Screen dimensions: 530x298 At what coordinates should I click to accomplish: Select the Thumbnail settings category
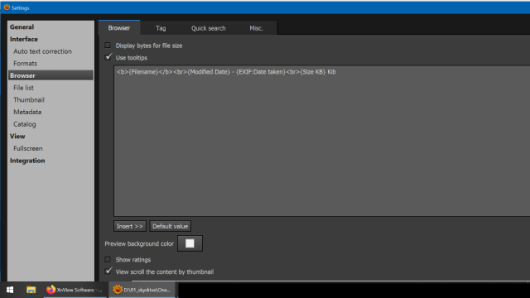29,99
